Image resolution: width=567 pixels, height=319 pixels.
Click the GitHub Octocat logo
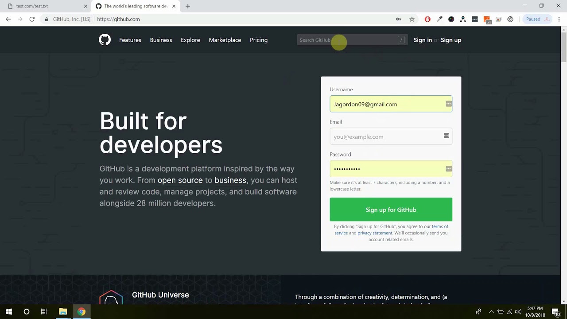tap(105, 40)
